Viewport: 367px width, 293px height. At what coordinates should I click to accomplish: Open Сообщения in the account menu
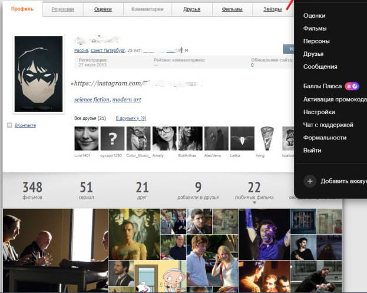[x=320, y=67]
